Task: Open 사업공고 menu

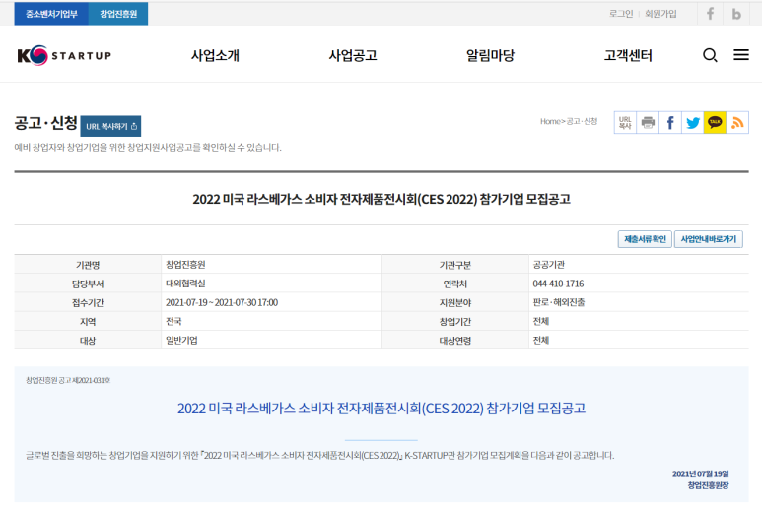Action: coord(353,55)
